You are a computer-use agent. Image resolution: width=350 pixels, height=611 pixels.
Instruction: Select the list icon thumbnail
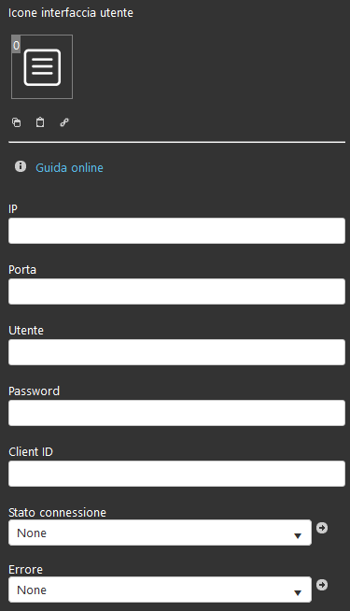(x=42, y=67)
